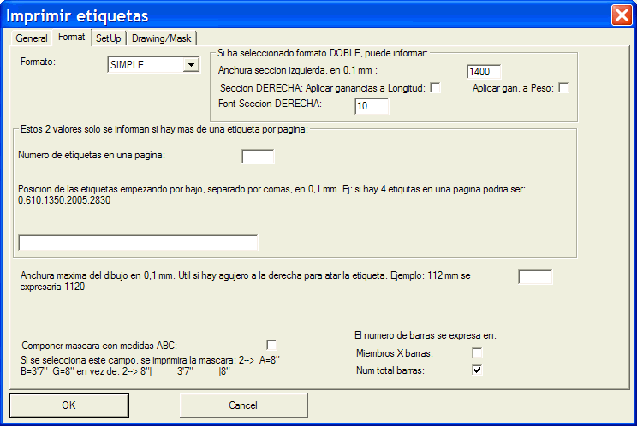Click the Font Seccion DERECHA field
Screen dimensions: 637x426
tap(372, 106)
